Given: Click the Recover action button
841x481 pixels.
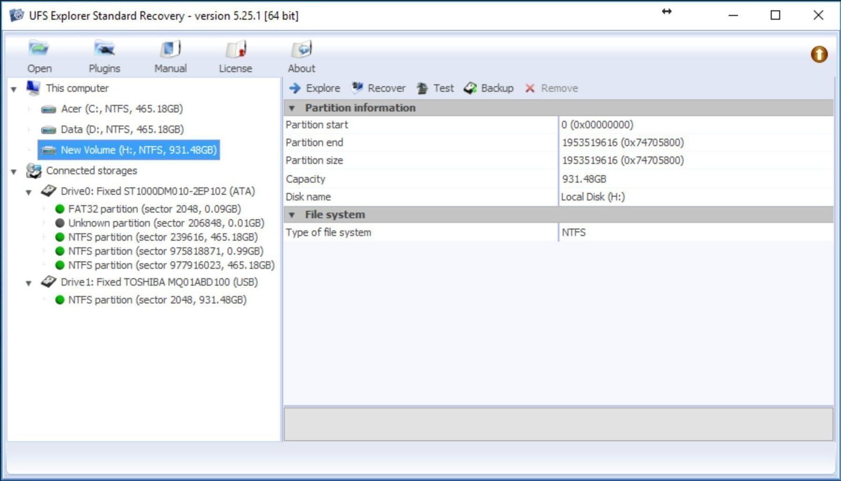Looking at the screenshot, I should point(379,88).
